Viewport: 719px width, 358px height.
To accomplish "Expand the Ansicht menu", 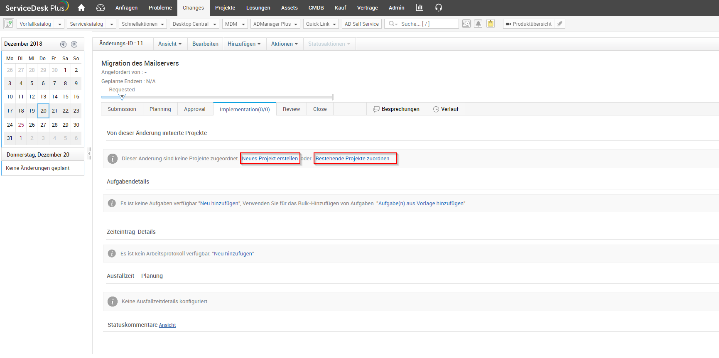I will pos(170,44).
